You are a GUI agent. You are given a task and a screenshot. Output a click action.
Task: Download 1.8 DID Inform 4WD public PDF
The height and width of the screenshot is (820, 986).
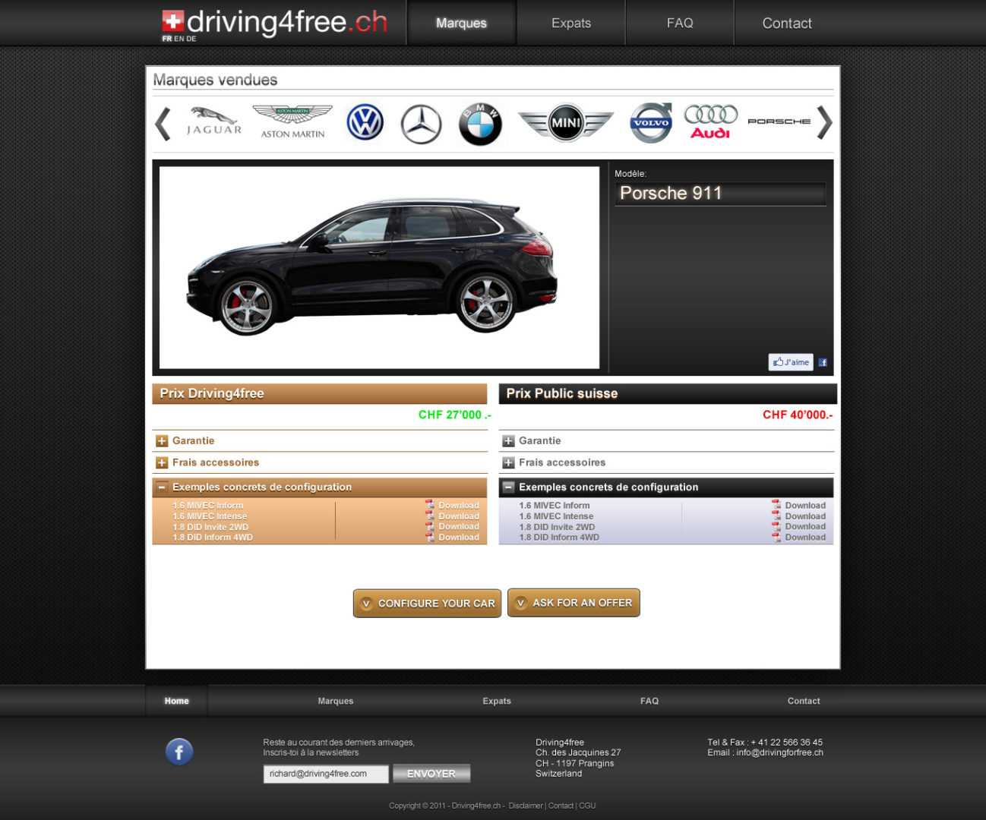[798, 537]
